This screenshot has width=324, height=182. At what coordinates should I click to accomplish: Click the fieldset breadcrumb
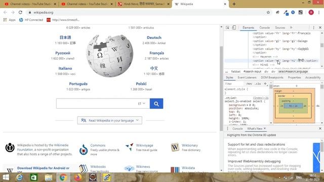coord(236,72)
